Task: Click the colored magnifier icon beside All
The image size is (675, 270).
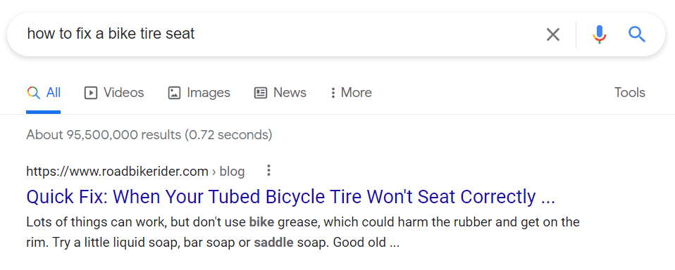Action: pyautogui.click(x=33, y=93)
